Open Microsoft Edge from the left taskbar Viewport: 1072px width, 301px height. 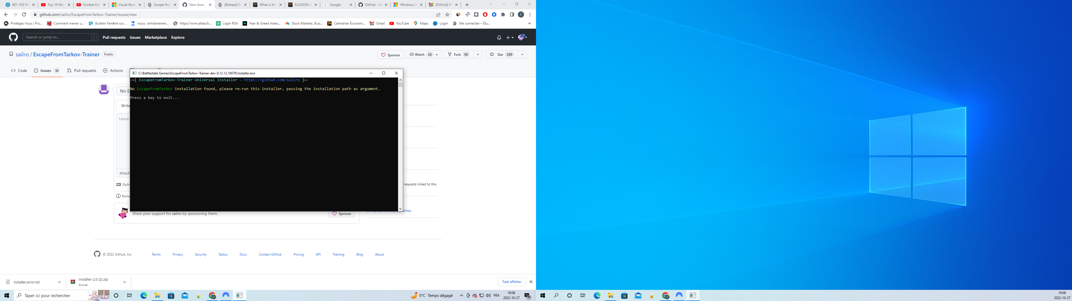(143, 296)
